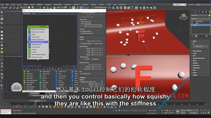The width and height of the screenshot is (211, 118).
Task: Select the Modify Bindings operator
Action: click(38, 45)
